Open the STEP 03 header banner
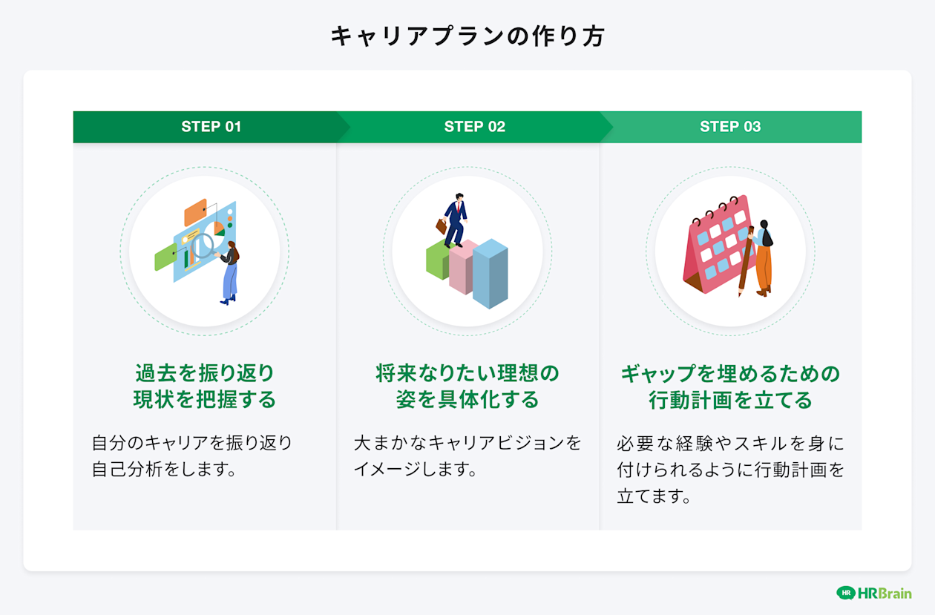935x615 pixels. pos(731,127)
